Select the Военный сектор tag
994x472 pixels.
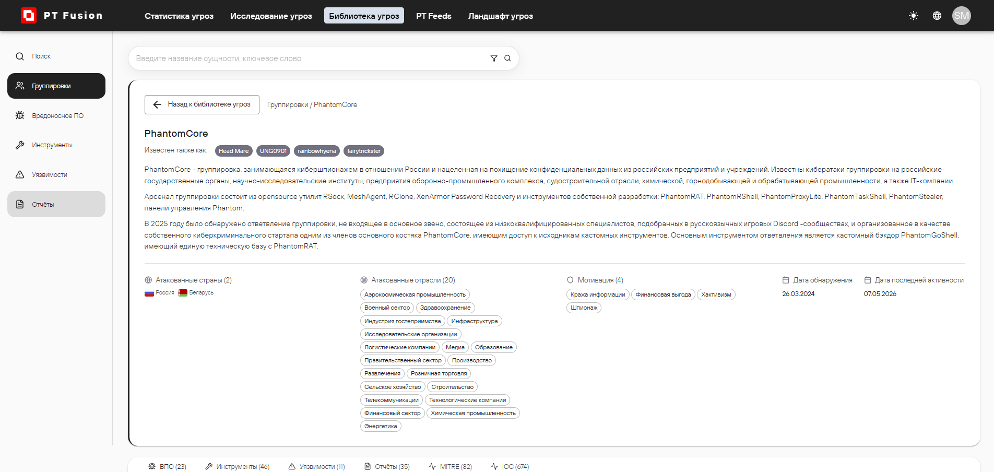click(387, 308)
